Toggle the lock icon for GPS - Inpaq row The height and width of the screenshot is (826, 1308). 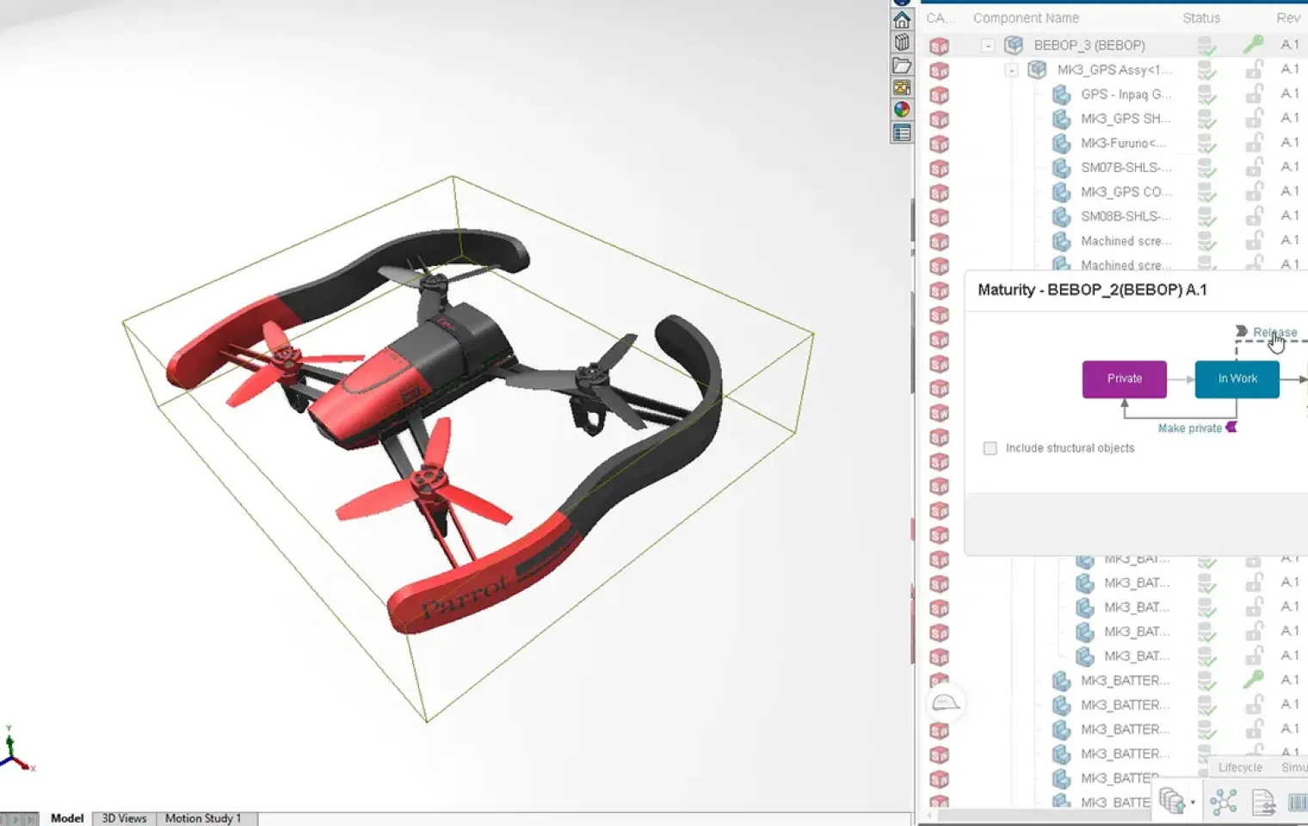click(x=1254, y=94)
